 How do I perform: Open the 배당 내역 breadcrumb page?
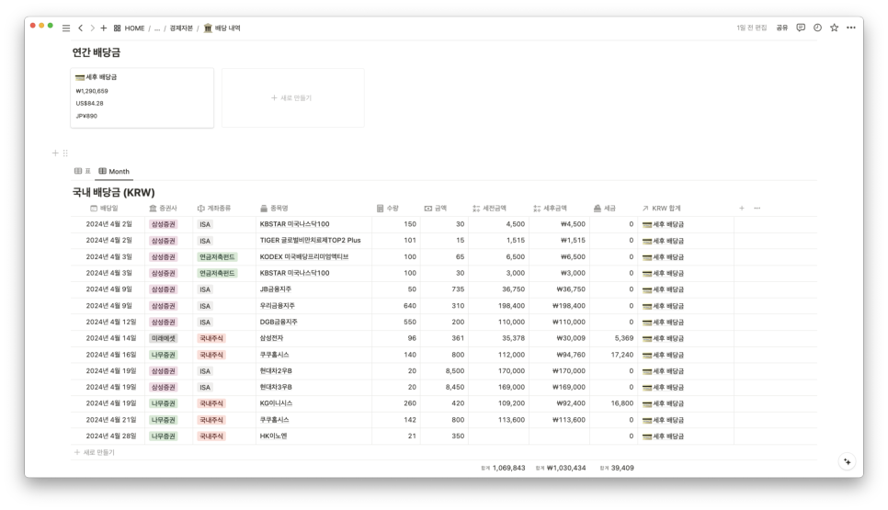coord(222,28)
